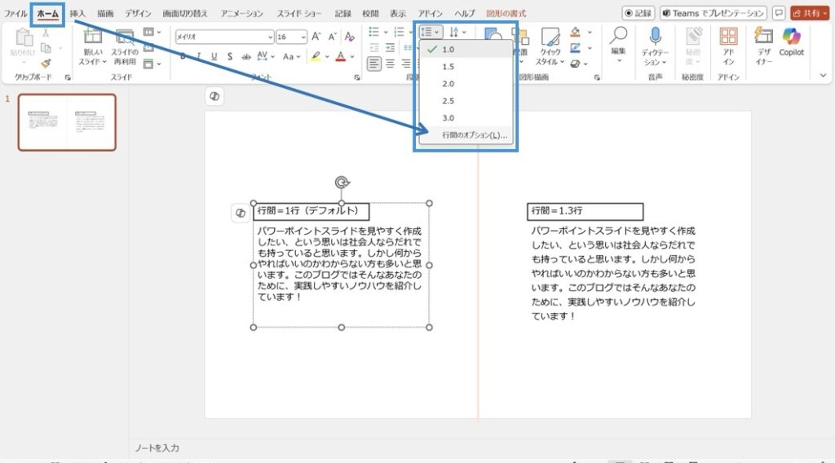
Task: Increase the list indent level
Action: (x=391, y=48)
